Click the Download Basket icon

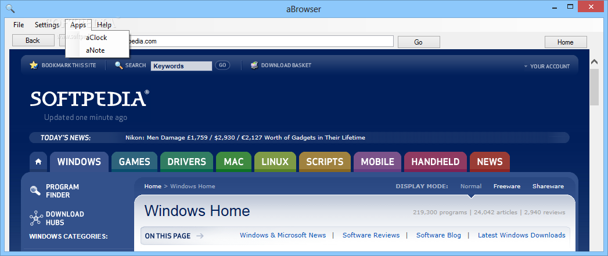(x=254, y=65)
